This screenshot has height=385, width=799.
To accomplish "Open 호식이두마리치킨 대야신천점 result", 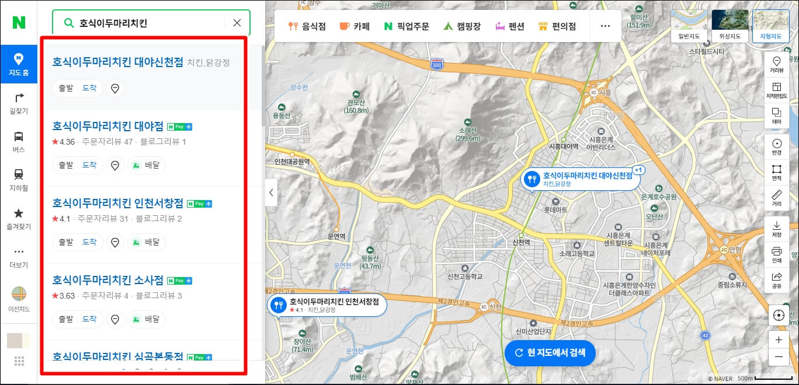I will (x=117, y=62).
